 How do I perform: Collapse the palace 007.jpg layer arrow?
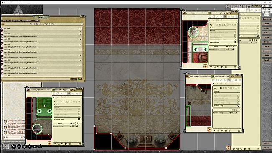click(54, 126)
